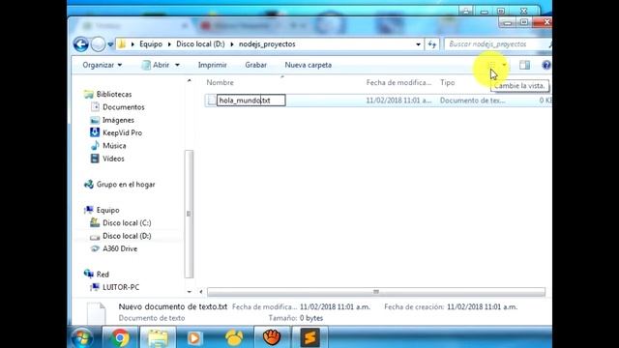Go back with the blue Back arrow
Image resolution: width=619 pixels, height=348 pixels.
81,44
